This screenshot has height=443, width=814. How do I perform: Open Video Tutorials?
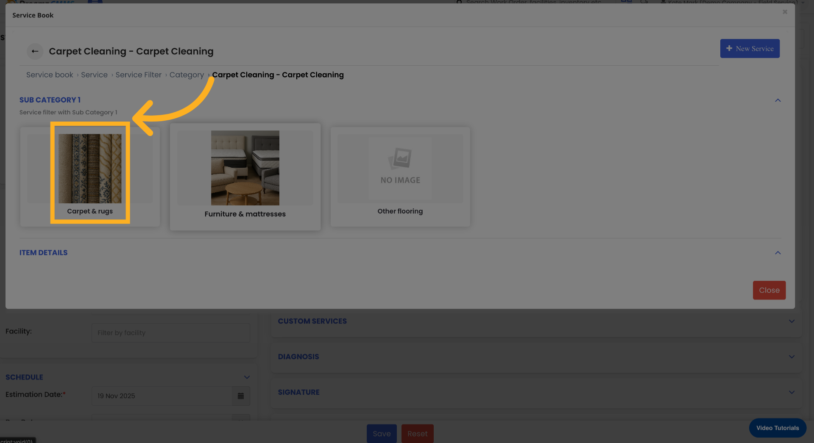[x=777, y=428]
